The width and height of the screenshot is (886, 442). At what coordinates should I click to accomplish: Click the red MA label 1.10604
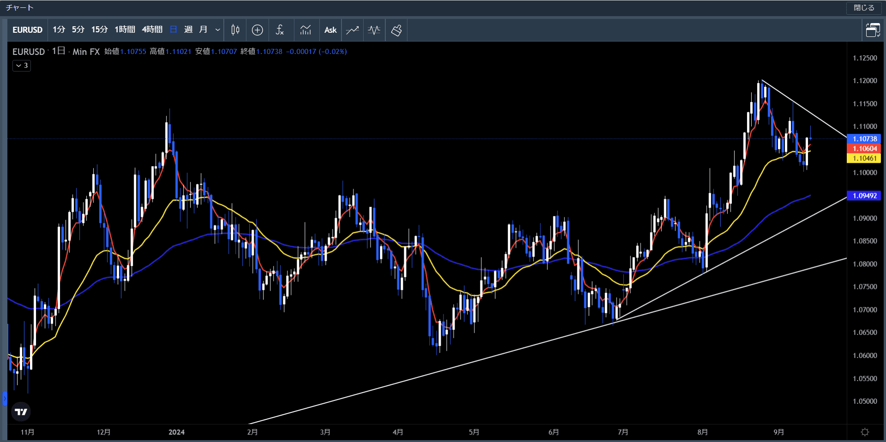(864, 149)
